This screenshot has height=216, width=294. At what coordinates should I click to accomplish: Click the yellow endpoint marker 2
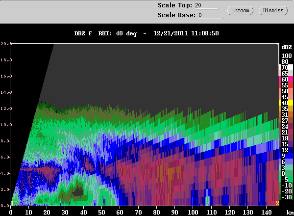coord(277,203)
